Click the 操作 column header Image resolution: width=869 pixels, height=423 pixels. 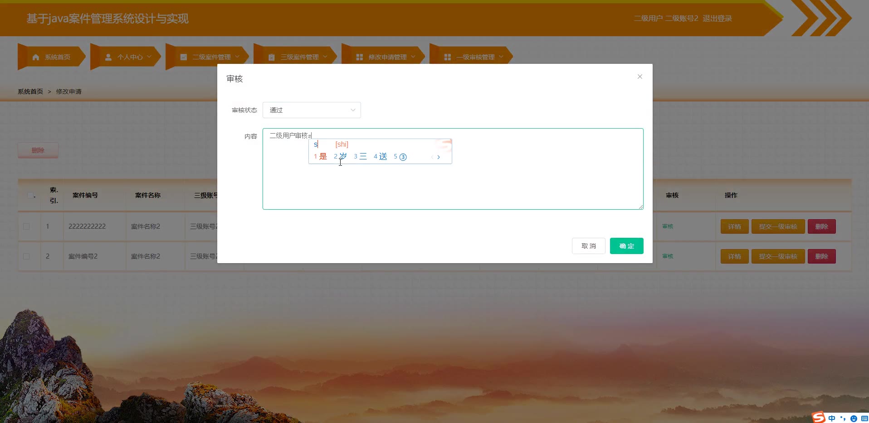pos(731,195)
